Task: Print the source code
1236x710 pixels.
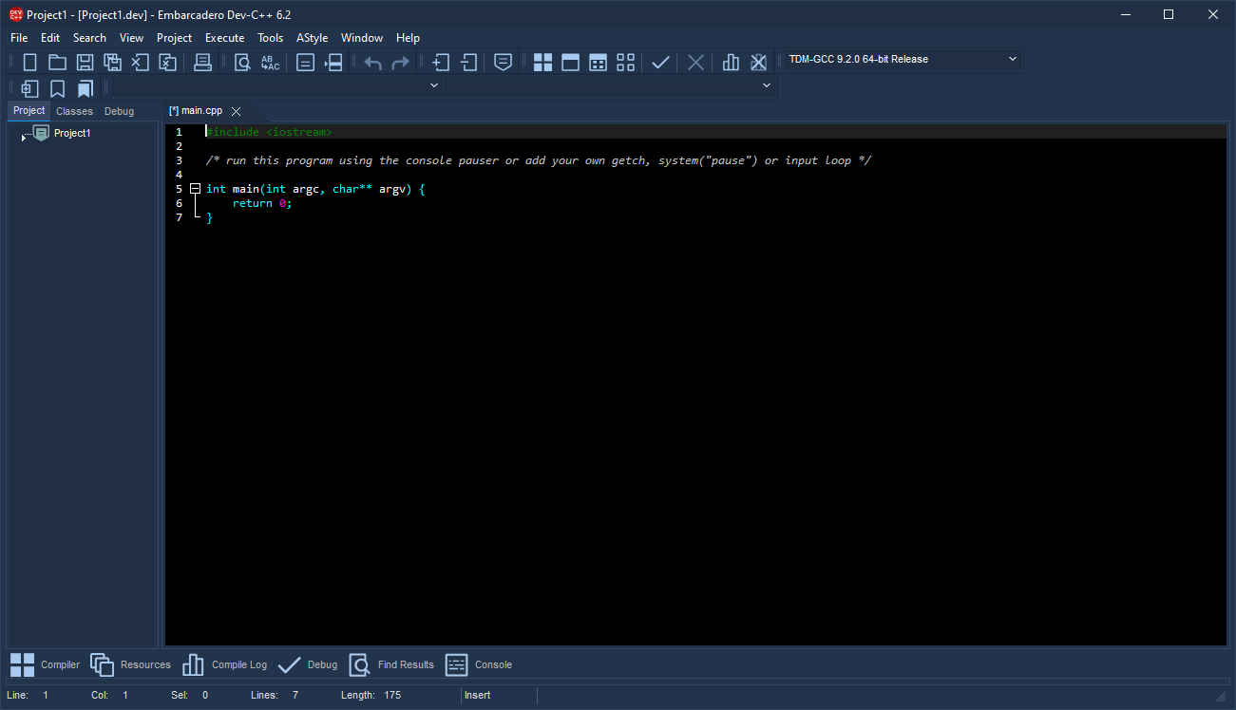Action: (x=202, y=62)
